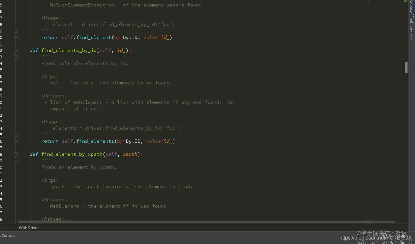Image resolution: width=415 pixels, height=244 pixels.
Task: Click docstring end fold marker above return self.find_elements
Action: [x=16, y=135]
